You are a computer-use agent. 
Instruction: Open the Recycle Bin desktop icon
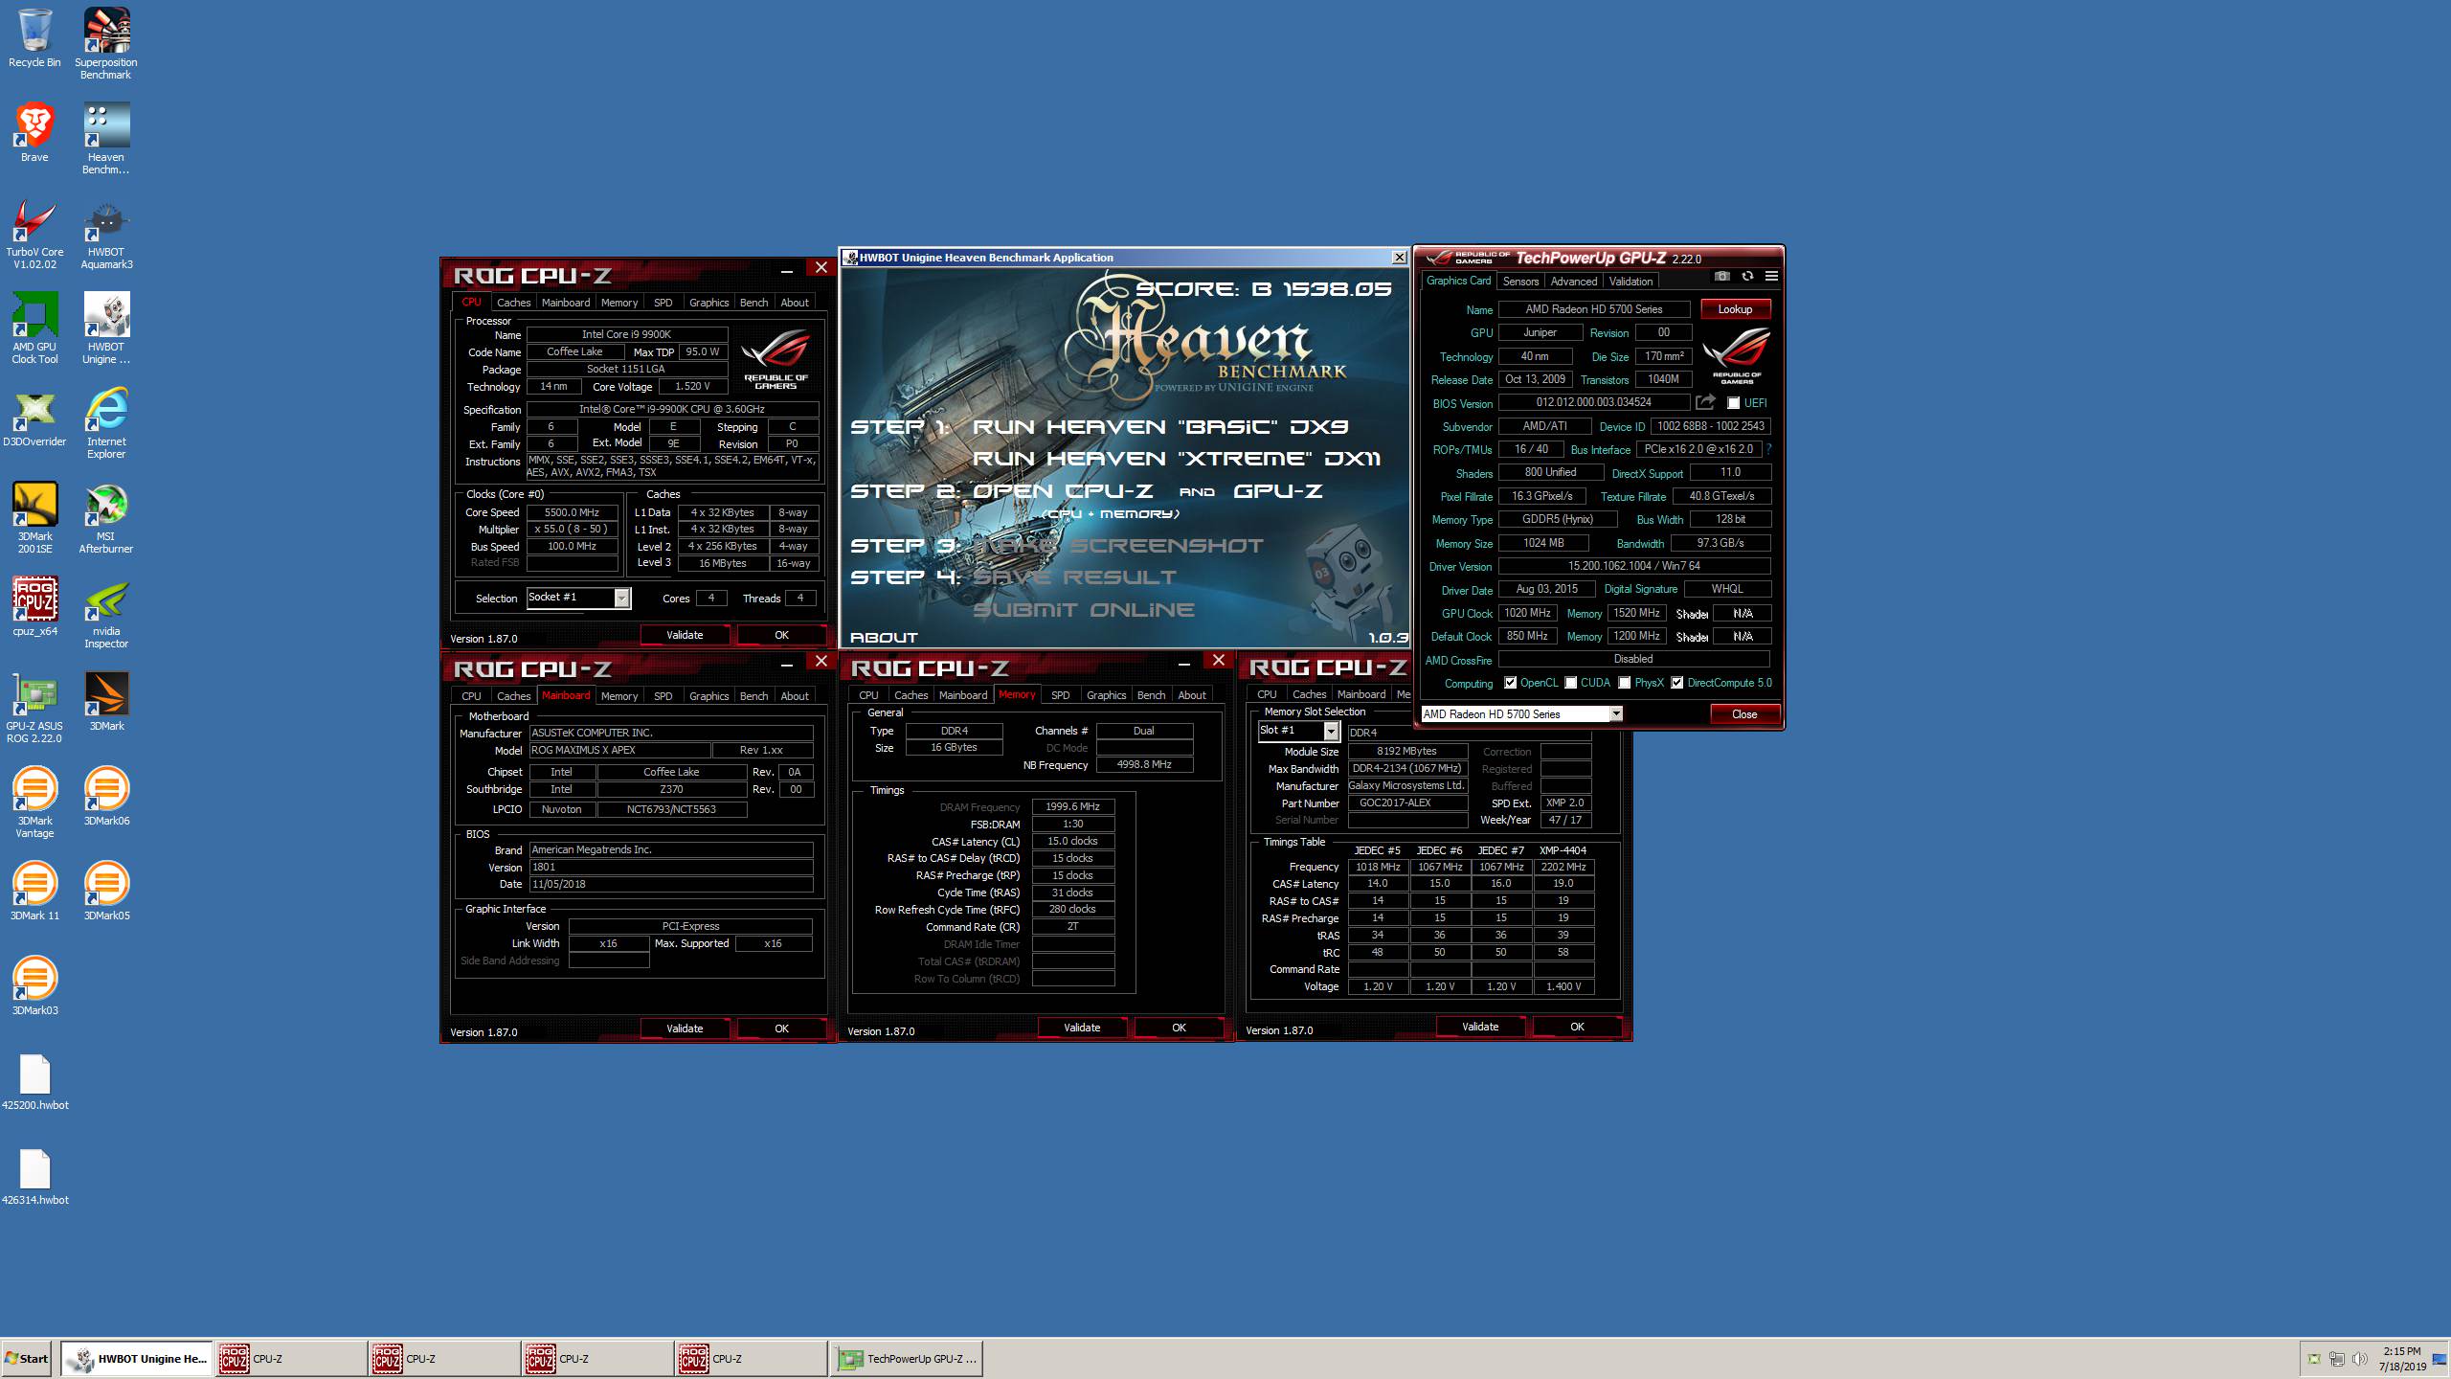point(34,38)
